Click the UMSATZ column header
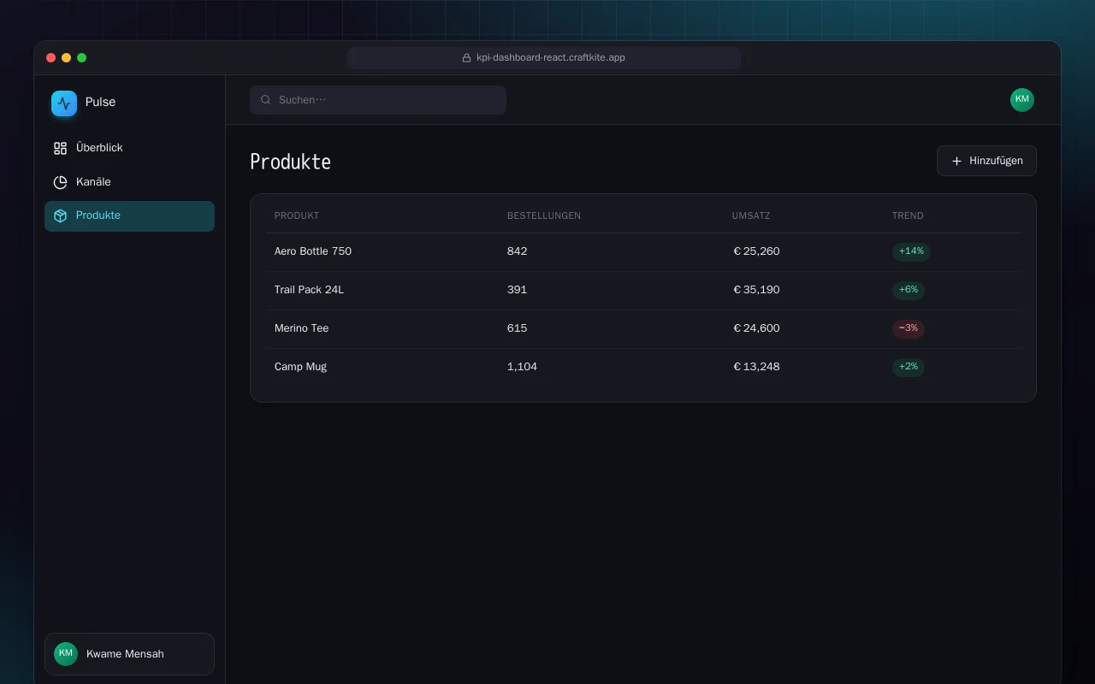Screen dimensions: 1095x684 [751, 215]
